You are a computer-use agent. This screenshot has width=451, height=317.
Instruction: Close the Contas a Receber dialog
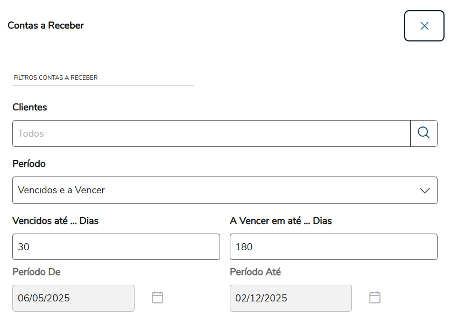[424, 26]
